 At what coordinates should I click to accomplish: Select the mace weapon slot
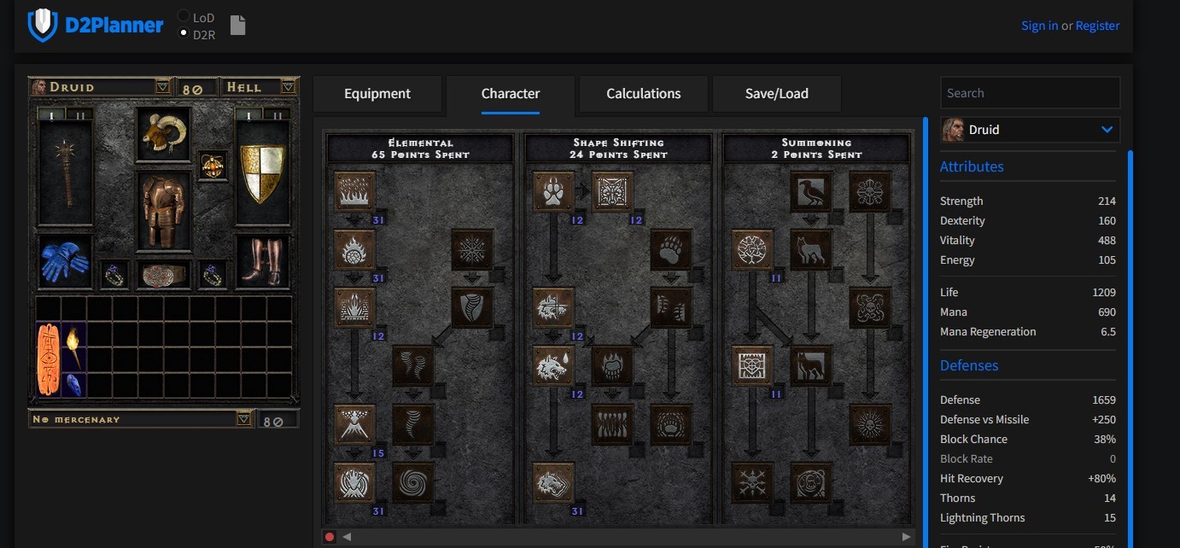coord(65,173)
